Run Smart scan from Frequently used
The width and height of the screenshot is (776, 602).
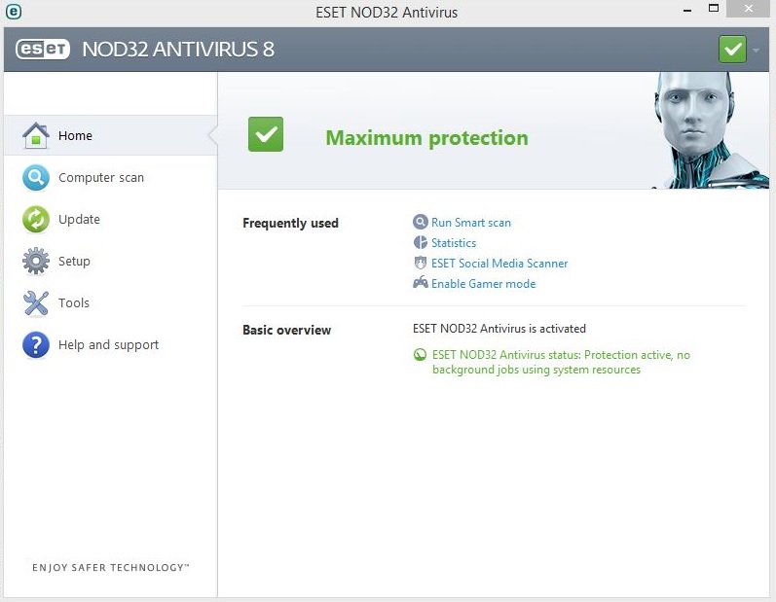coord(470,223)
